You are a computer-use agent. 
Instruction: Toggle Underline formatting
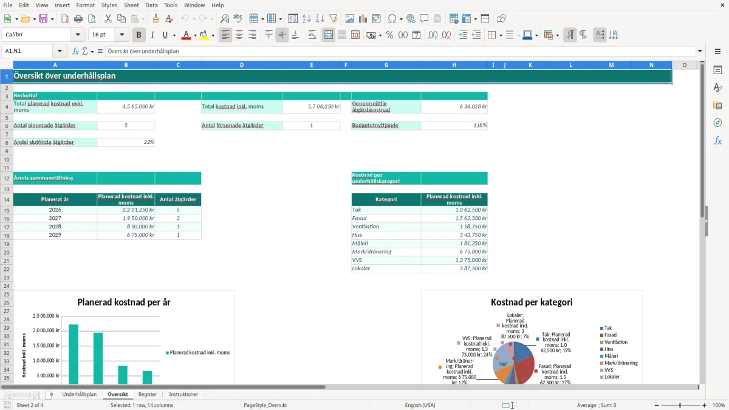pos(165,35)
